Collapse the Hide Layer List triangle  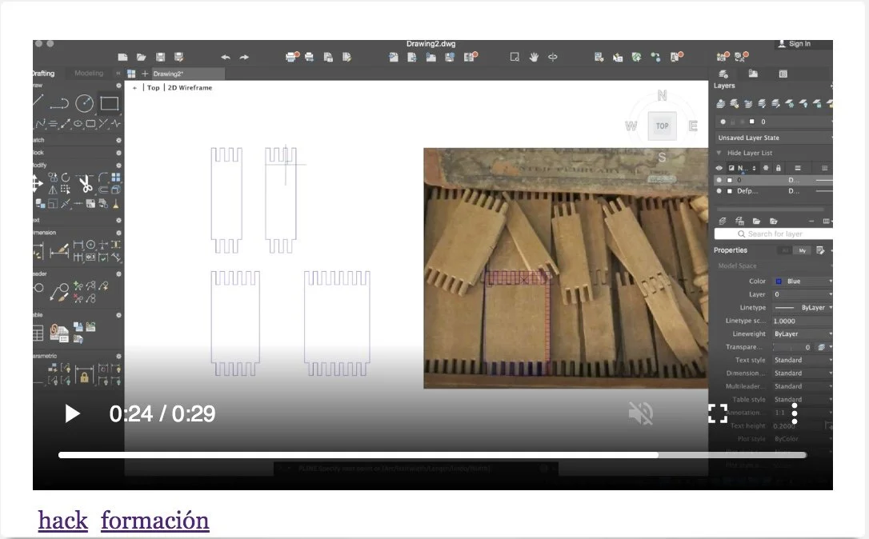point(719,153)
